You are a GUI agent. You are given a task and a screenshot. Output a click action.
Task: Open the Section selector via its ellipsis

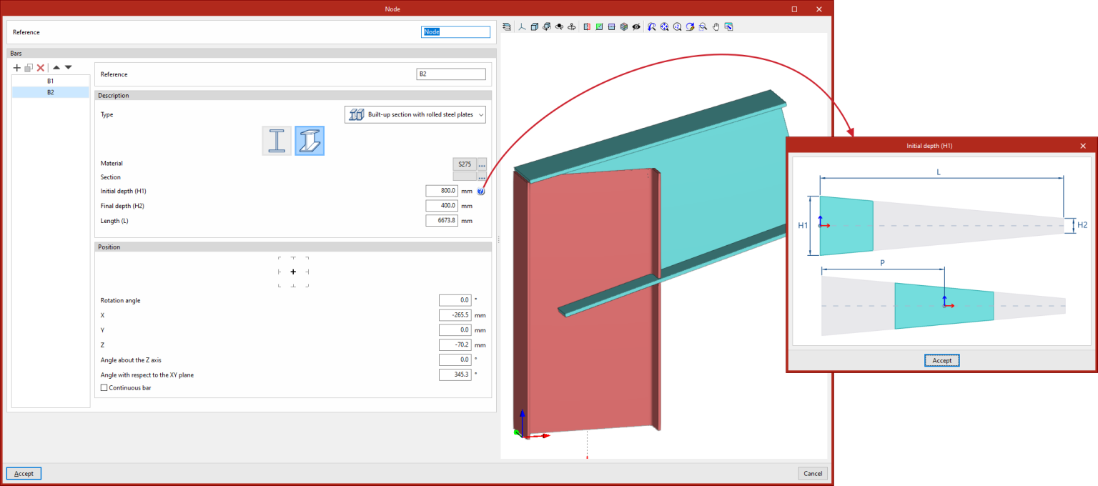click(x=482, y=177)
